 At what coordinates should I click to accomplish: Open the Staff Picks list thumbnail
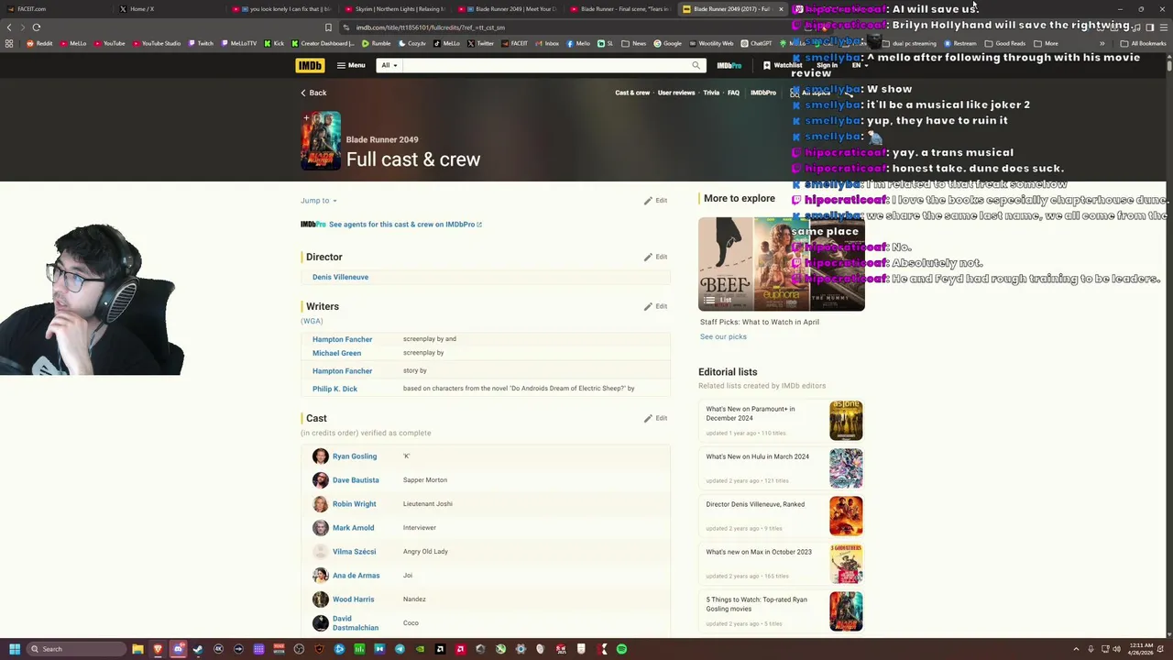point(781,264)
